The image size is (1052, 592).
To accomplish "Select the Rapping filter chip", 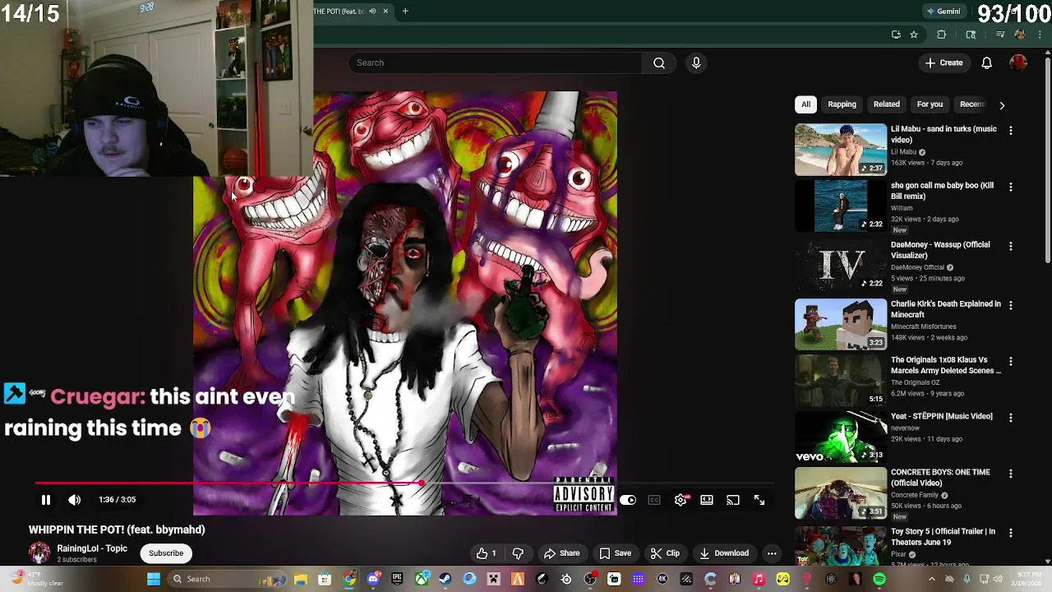I will (x=842, y=104).
